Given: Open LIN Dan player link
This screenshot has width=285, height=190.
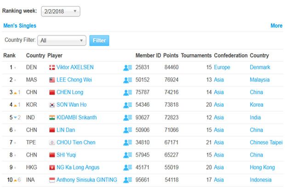Looking at the screenshot, I should tap(66, 130).
